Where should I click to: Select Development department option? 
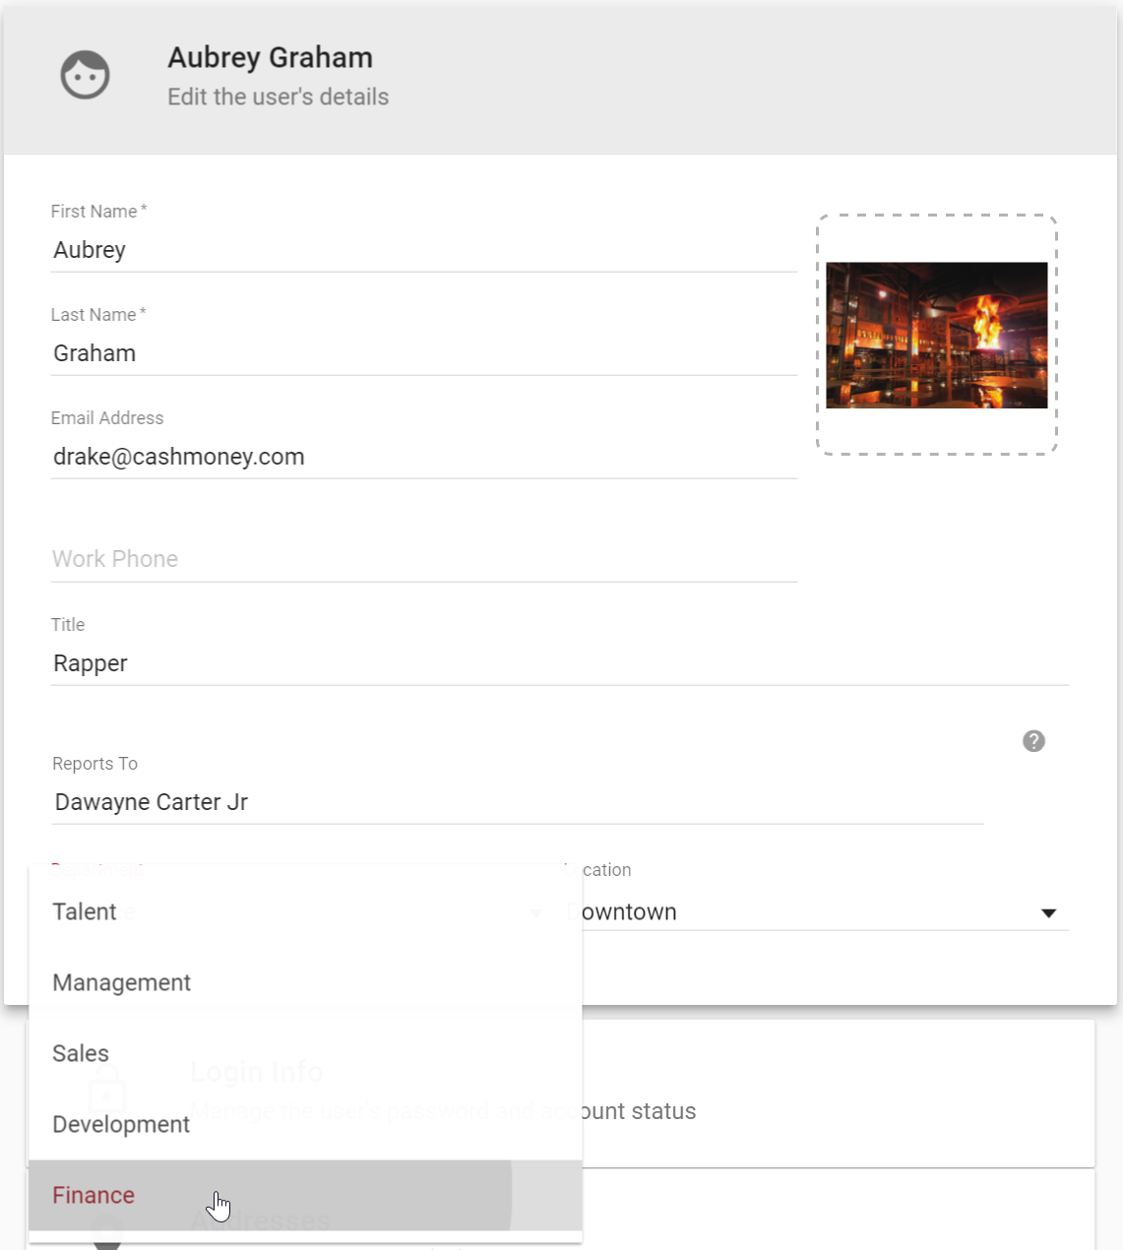coord(305,1124)
